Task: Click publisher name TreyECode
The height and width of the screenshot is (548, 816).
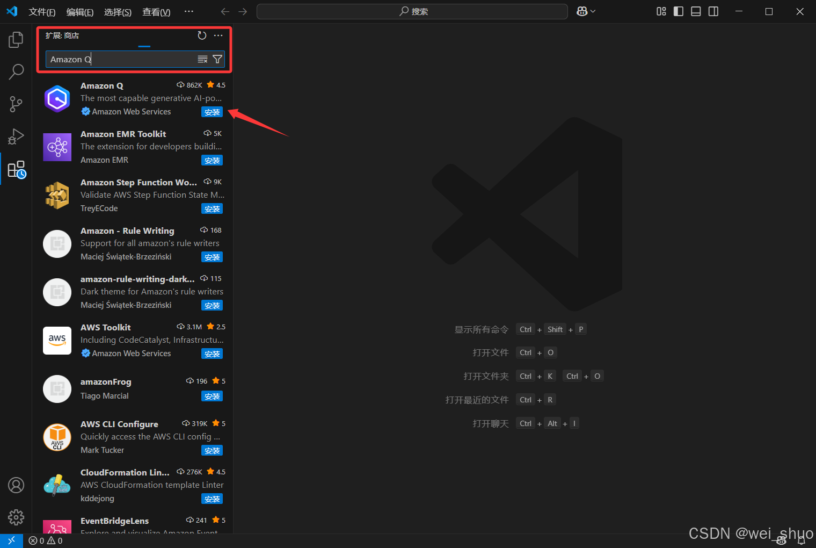Action: point(99,208)
